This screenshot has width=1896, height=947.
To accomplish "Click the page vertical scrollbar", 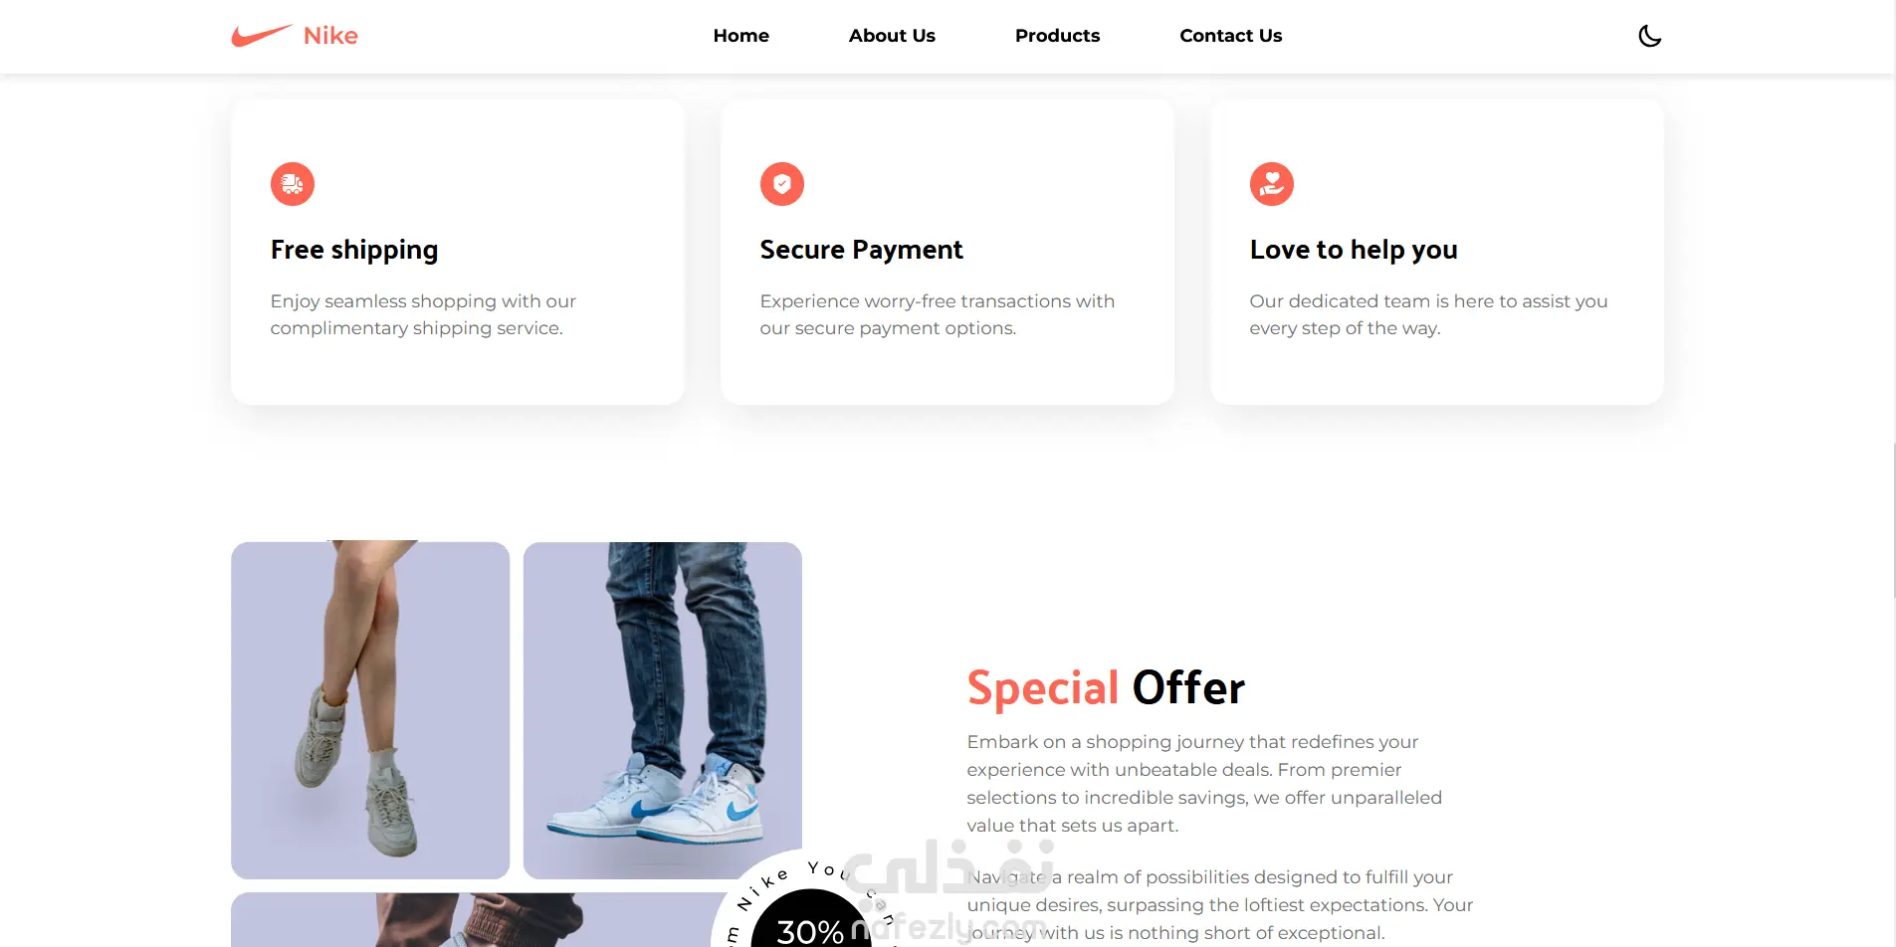I will (x=1895, y=521).
